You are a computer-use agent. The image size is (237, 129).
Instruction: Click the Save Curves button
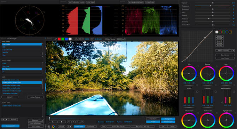pyautogui.click(x=225, y=55)
